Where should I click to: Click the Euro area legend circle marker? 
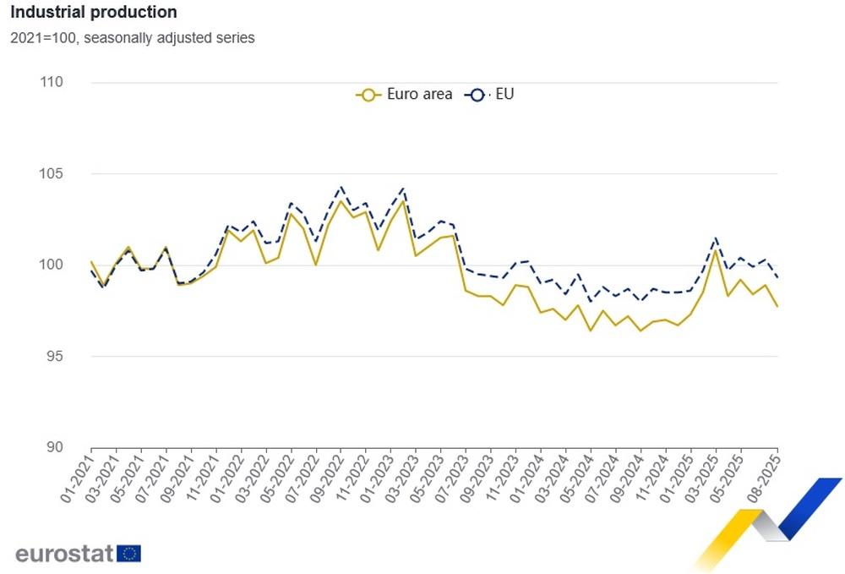point(367,95)
